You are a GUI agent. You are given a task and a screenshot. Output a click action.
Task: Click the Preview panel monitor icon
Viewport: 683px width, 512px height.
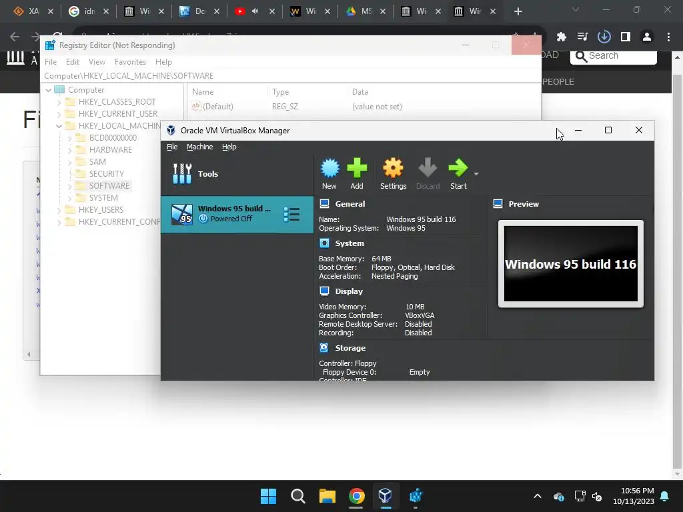[498, 204]
